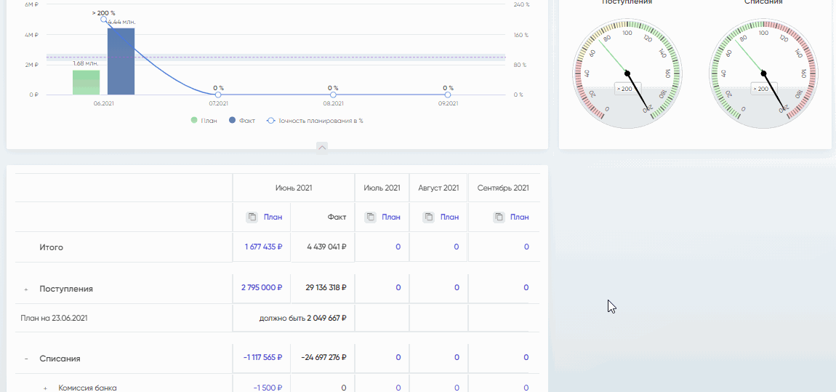This screenshot has height=392, width=836.
Task: Click the Списания gauge dial
Action: pos(763,73)
